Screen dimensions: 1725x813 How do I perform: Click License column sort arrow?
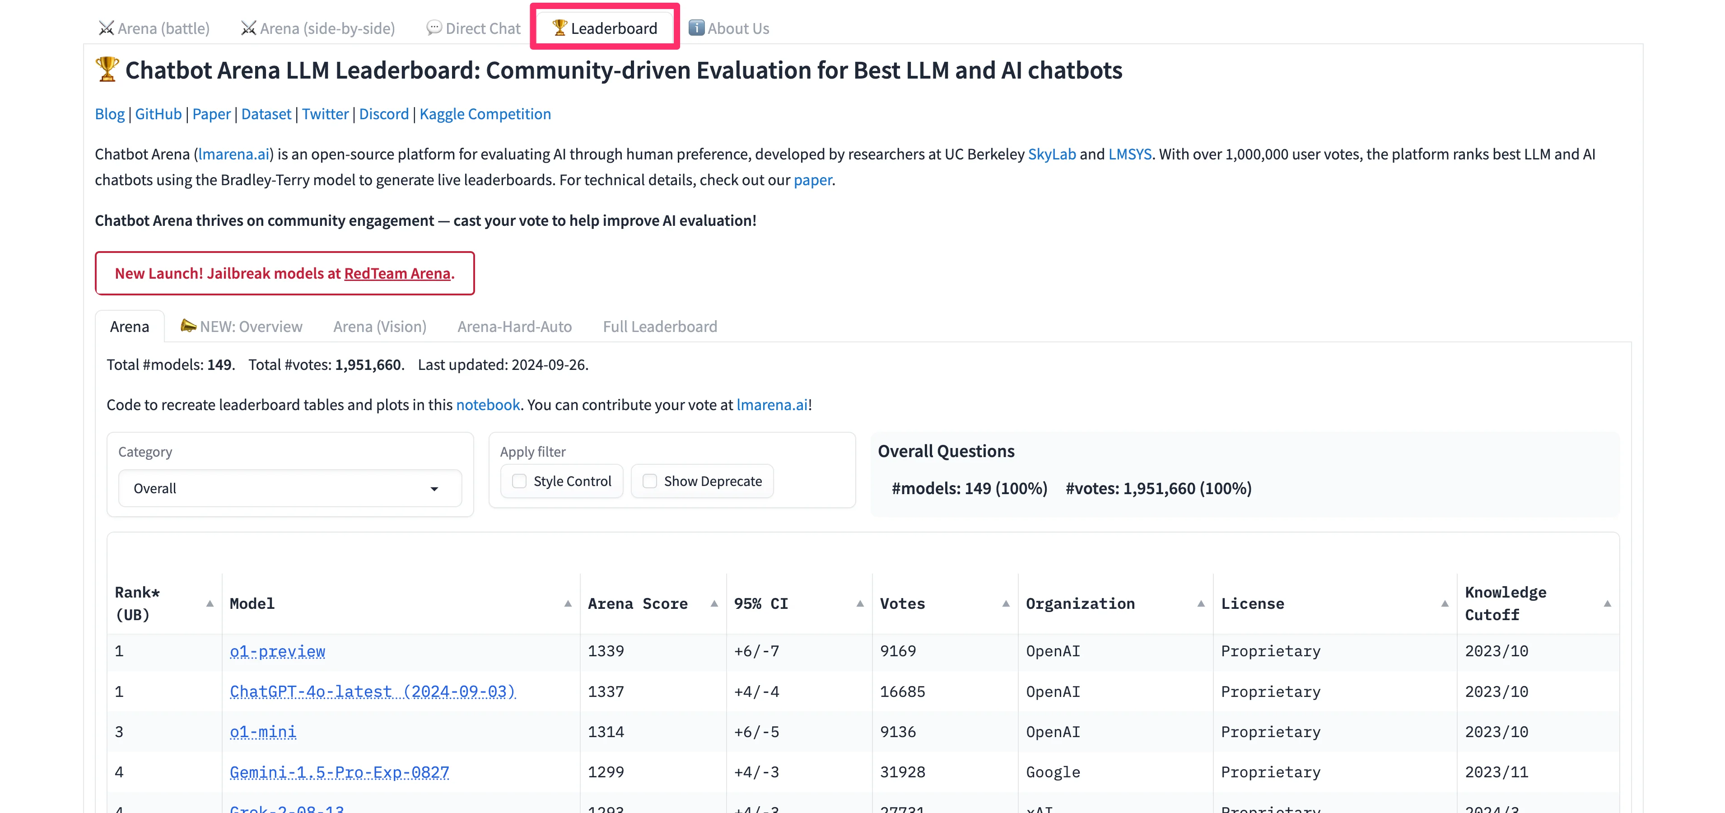coord(1445,603)
